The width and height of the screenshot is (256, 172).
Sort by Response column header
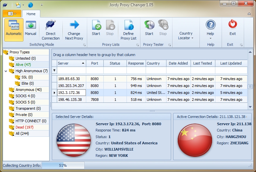[x=136, y=63]
